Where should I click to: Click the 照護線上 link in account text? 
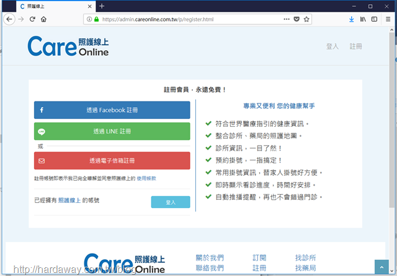click(69, 201)
